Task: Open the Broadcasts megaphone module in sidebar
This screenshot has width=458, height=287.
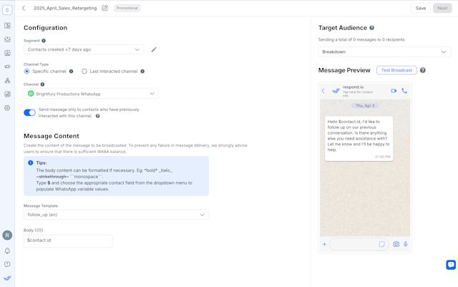Action: (x=7, y=67)
